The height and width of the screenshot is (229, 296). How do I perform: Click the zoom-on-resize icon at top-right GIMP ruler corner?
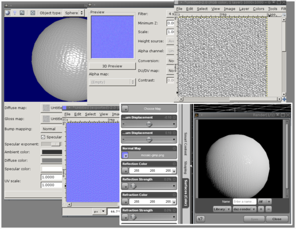[x=284, y=14]
